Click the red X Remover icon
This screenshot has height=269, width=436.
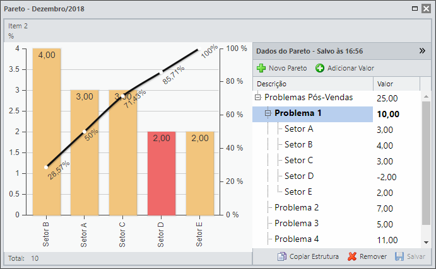point(352,256)
